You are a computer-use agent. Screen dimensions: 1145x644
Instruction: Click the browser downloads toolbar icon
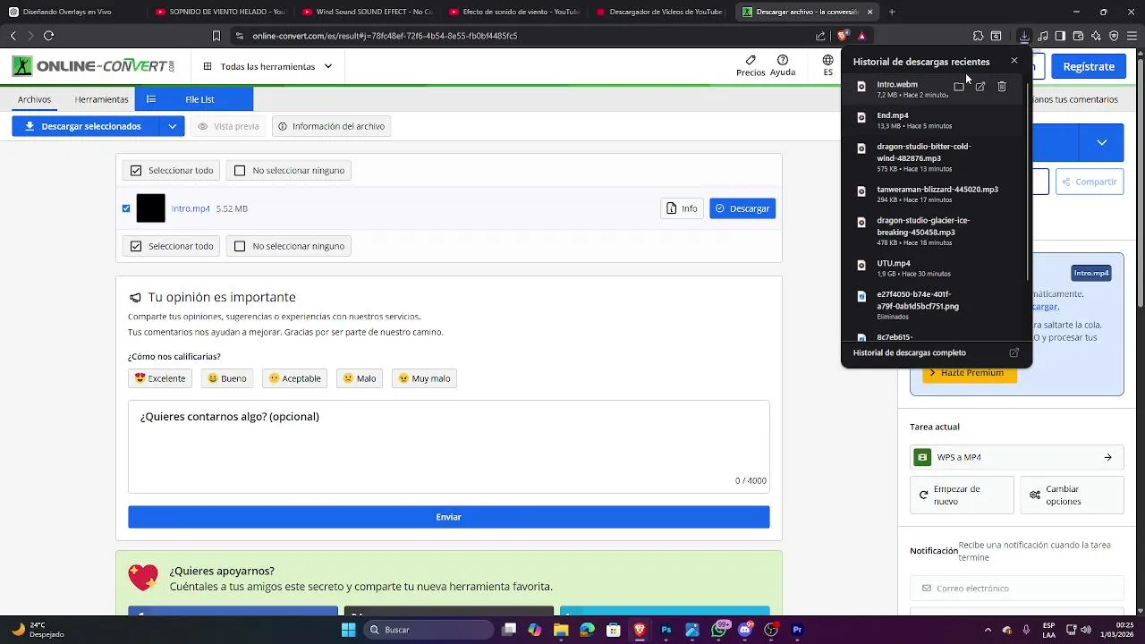tap(1024, 36)
